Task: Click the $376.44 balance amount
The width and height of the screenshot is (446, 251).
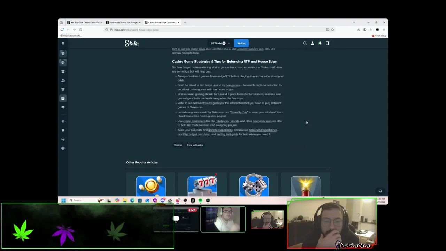Action: coord(216,43)
